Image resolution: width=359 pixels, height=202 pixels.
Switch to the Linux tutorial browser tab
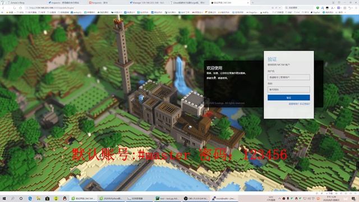188,3
